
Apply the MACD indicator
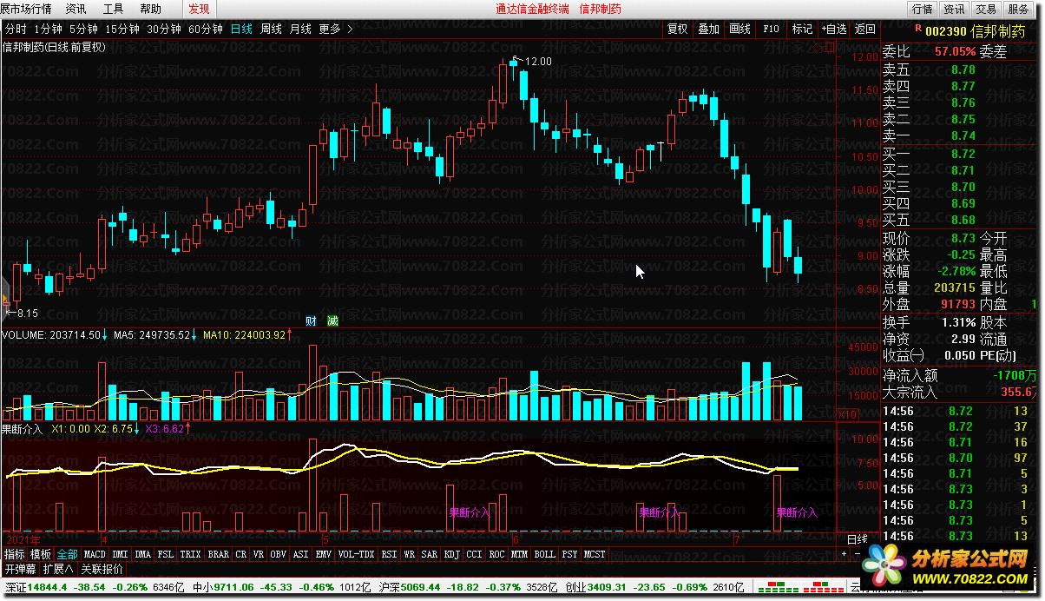(x=95, y=554)
